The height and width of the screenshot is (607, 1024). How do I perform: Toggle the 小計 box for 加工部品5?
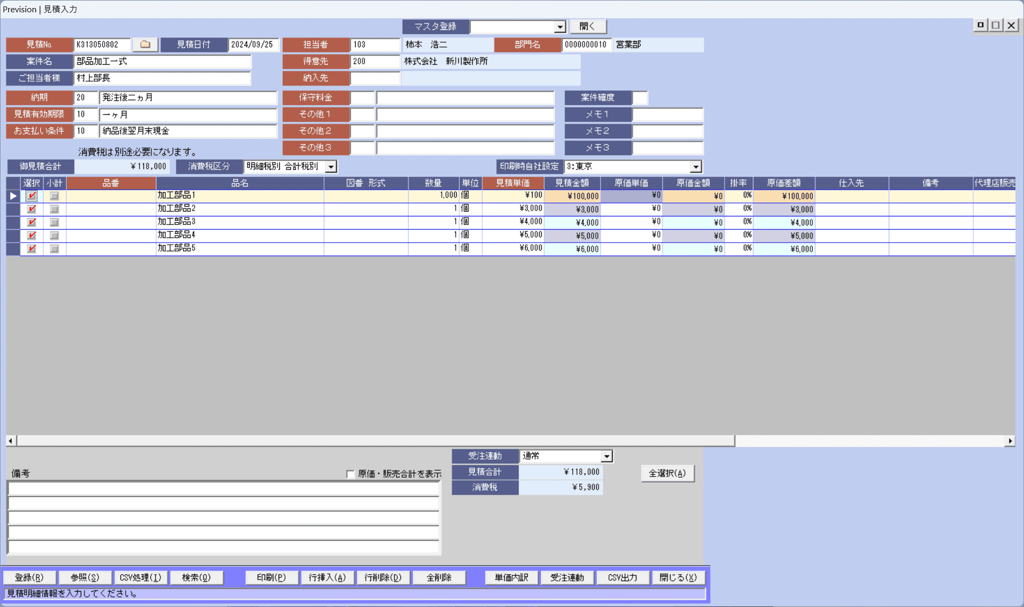point(54,248)
